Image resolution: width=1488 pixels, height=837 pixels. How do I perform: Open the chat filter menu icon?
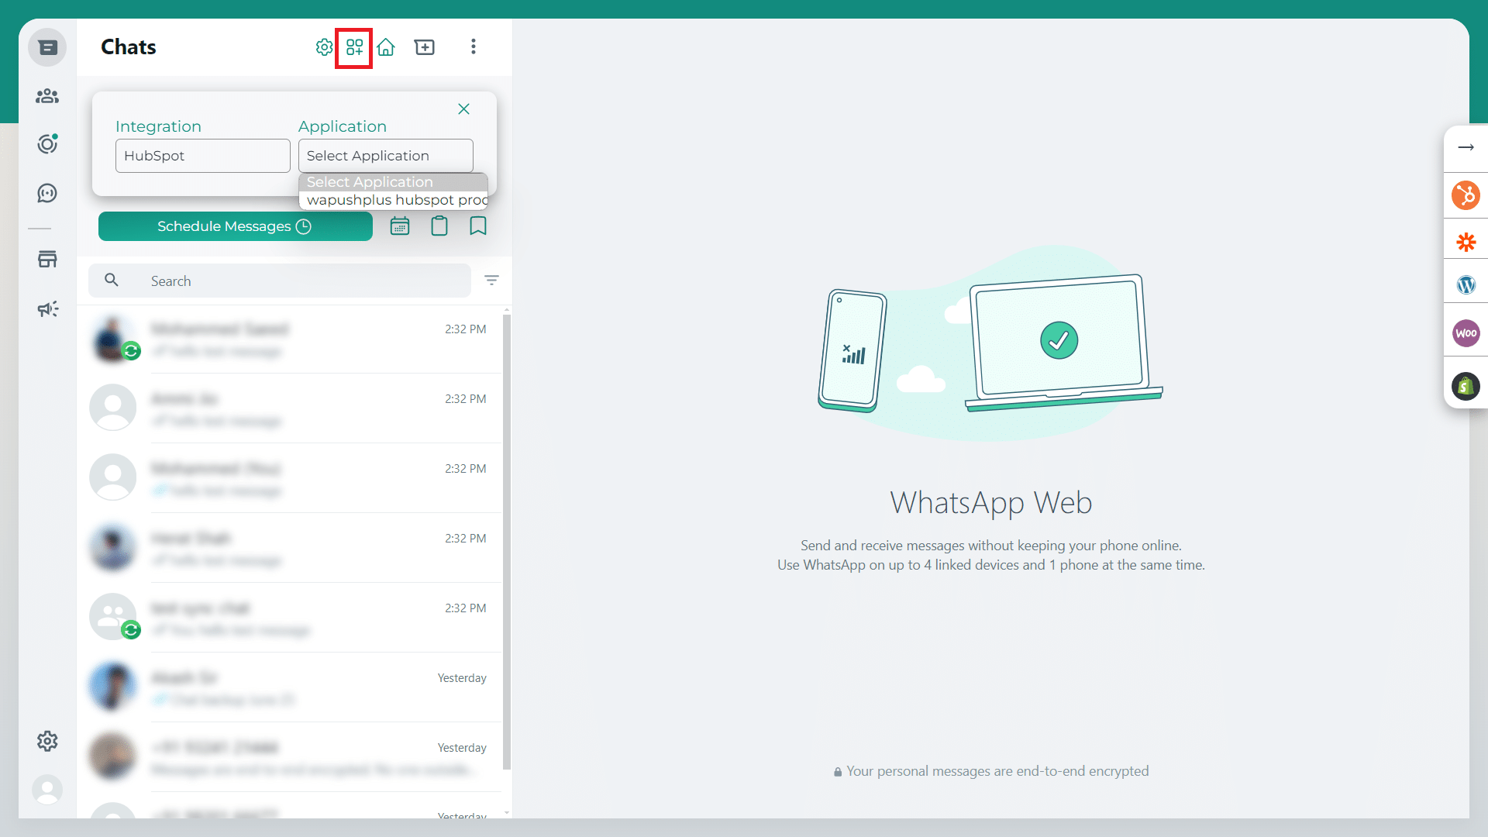tap(491, 281)
